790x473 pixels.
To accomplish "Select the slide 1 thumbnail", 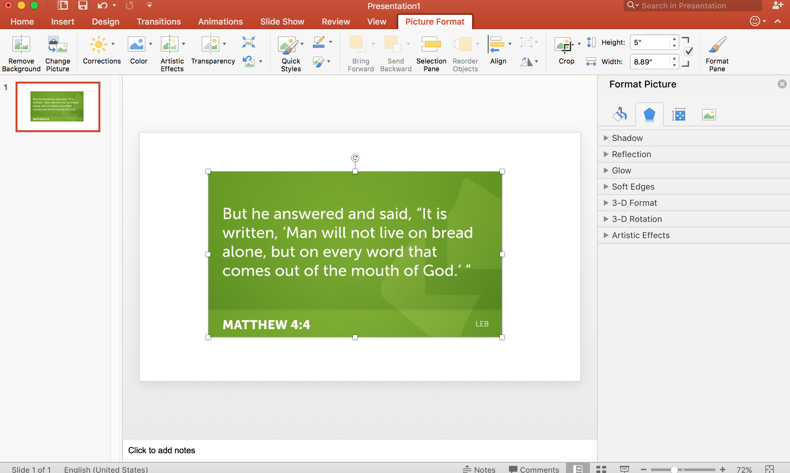I will coord(58,107).
